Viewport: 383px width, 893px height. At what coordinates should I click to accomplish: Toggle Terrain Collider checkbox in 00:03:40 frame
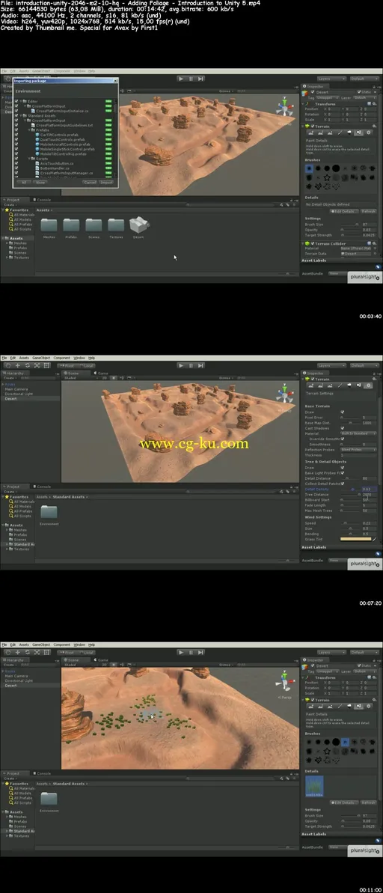tap(313, 243)
